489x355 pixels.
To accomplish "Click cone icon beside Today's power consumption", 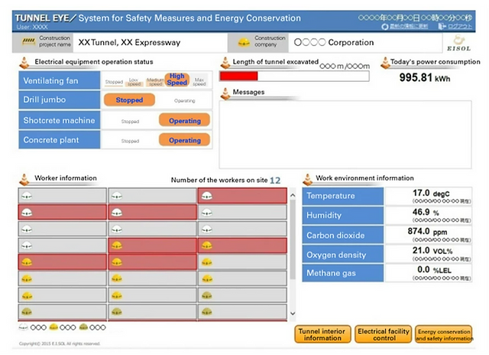I will (385, 63).
